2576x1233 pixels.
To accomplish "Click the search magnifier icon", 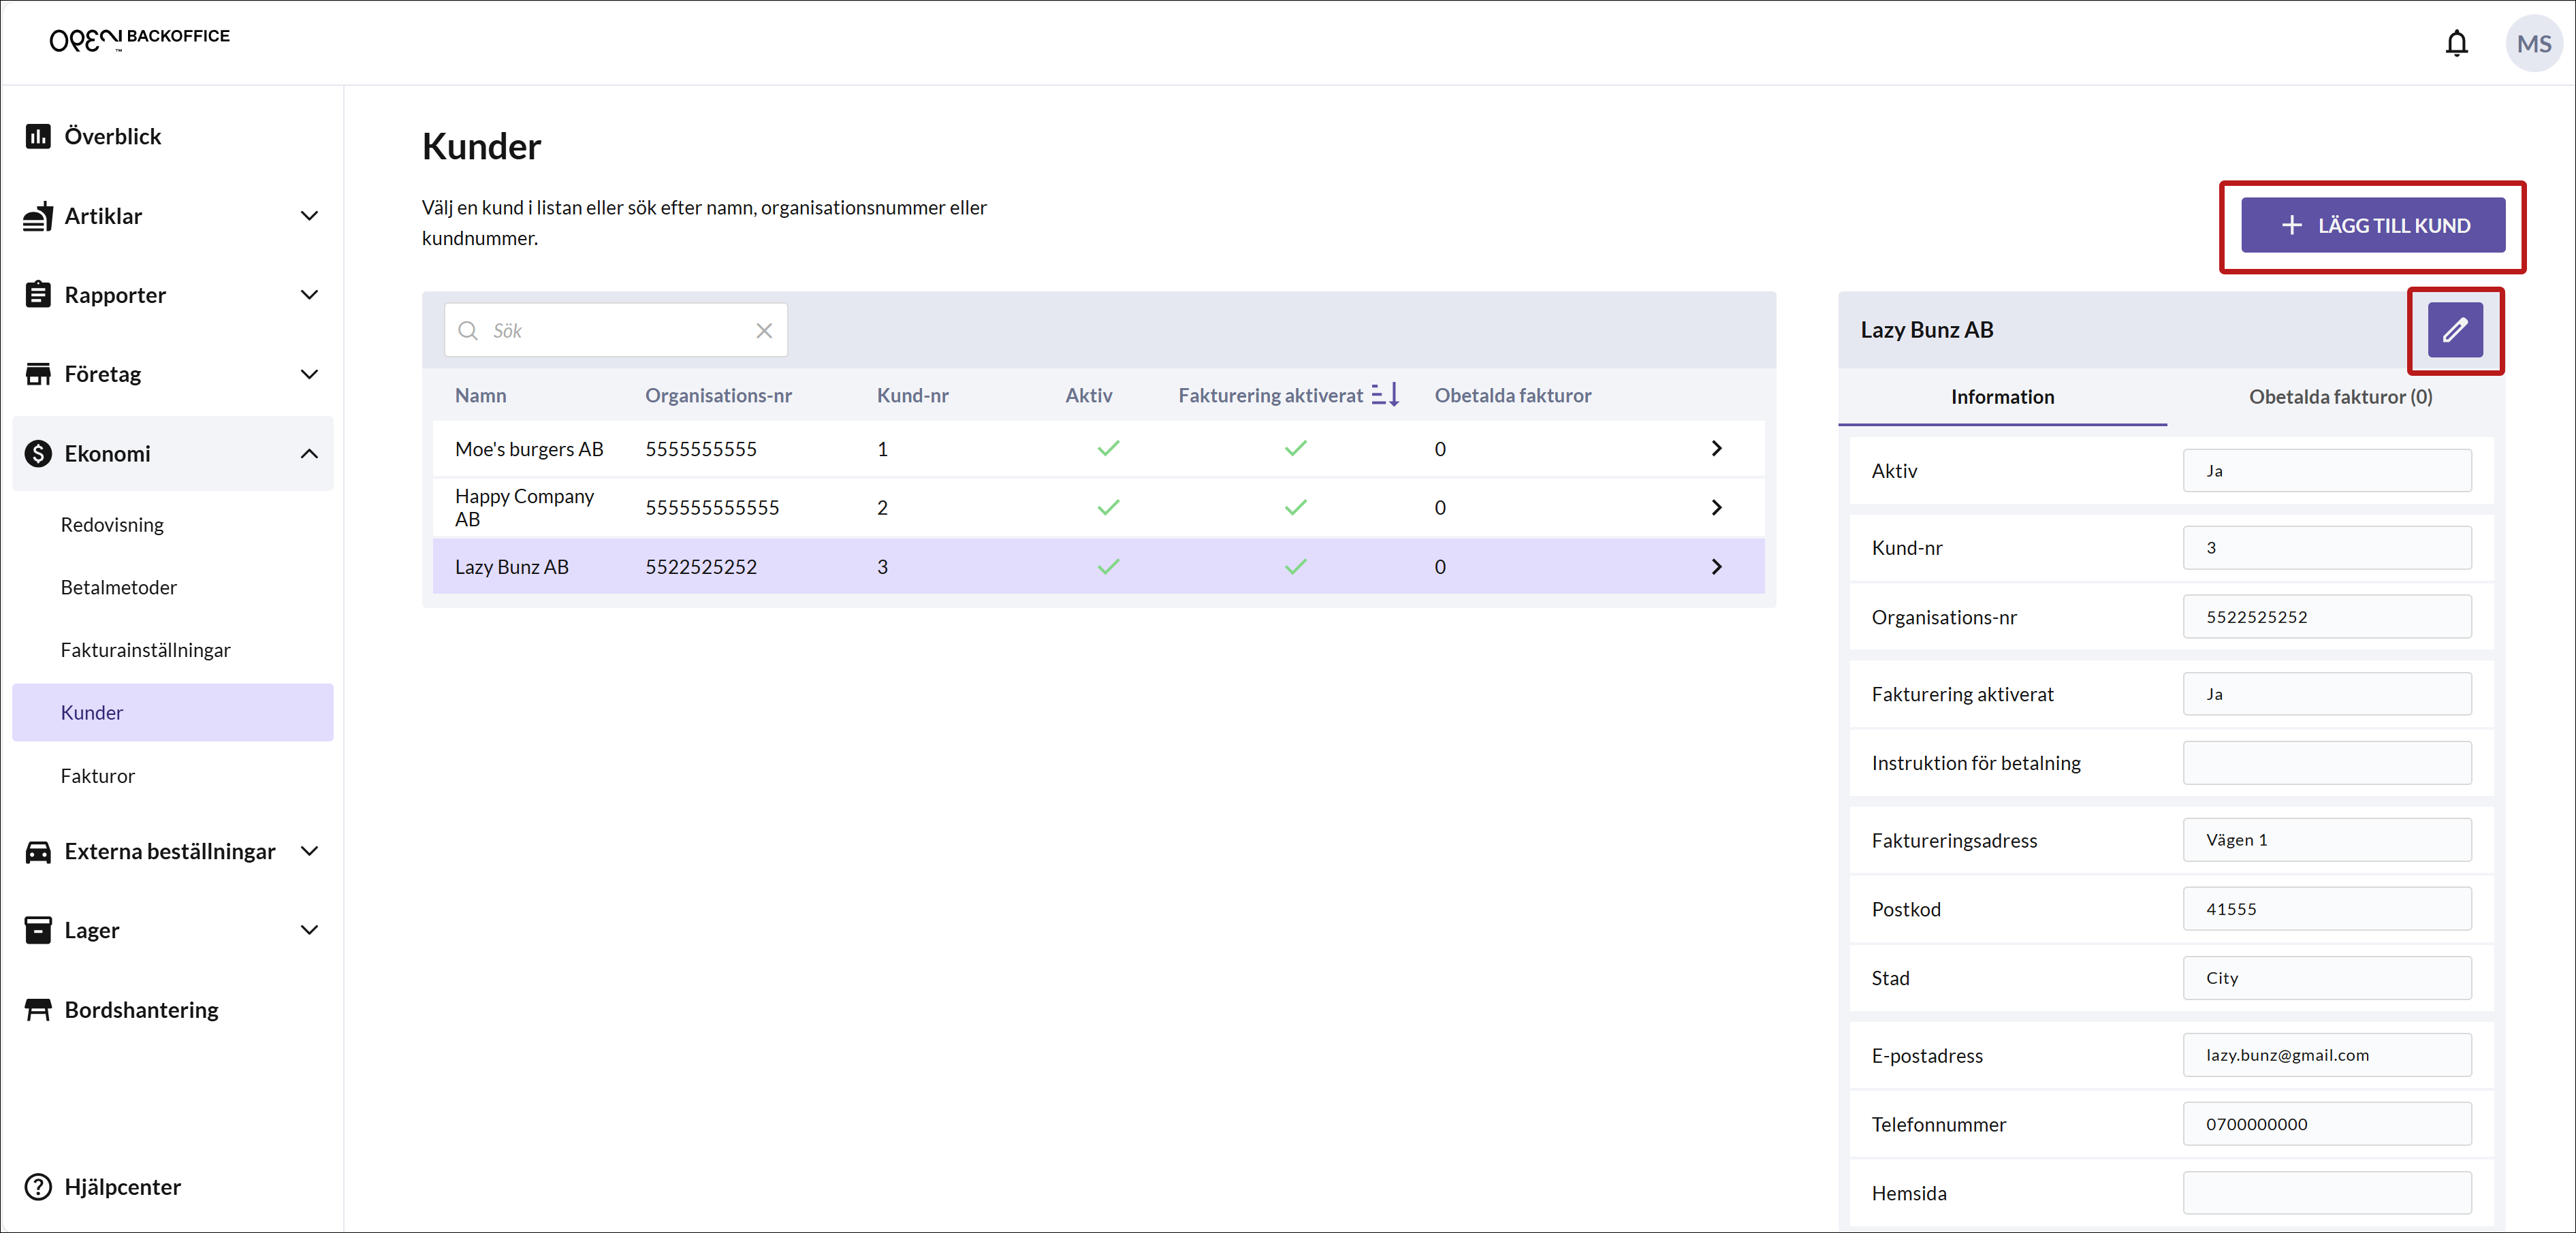I will coord(468,331).
